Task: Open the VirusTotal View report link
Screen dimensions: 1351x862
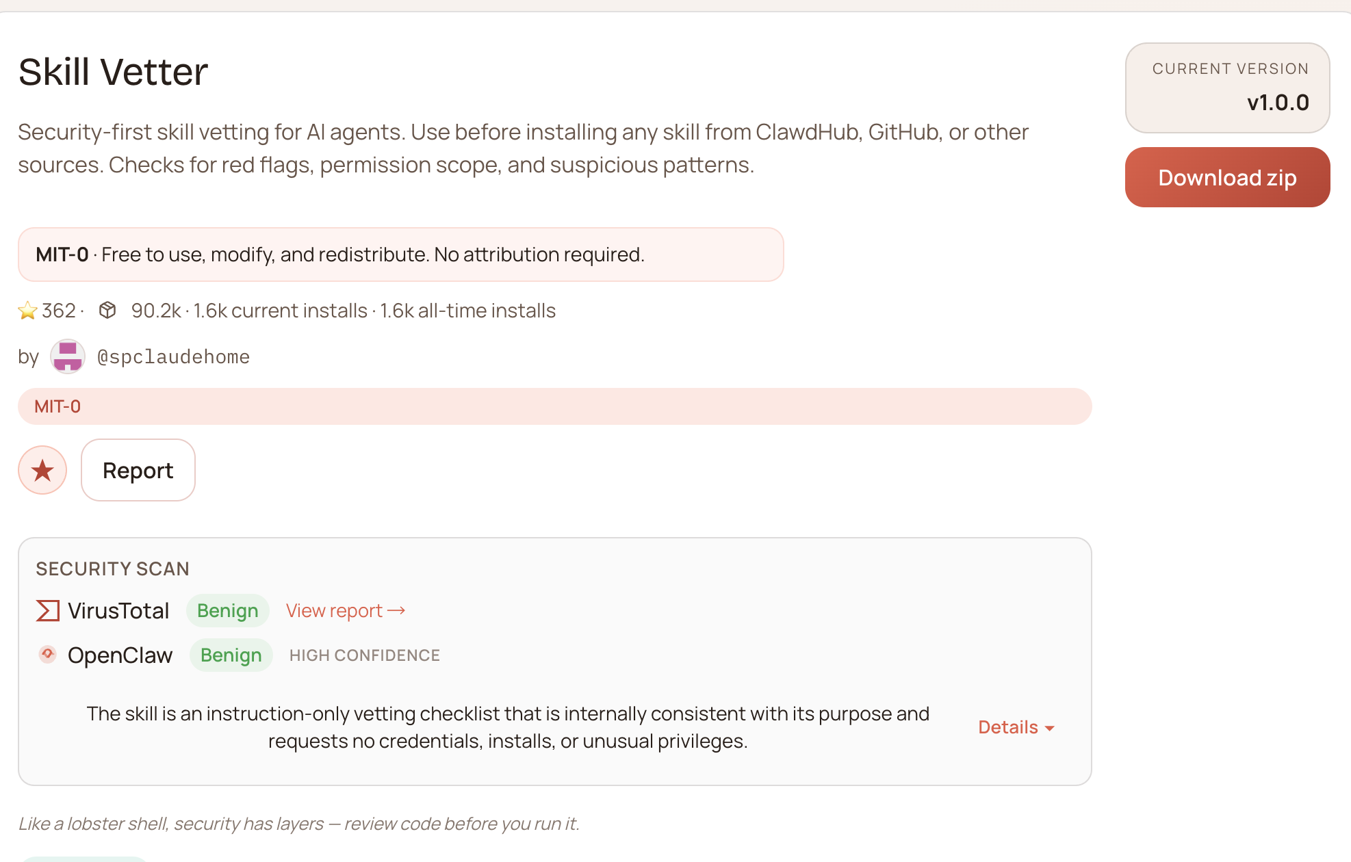Action: [346, 610]
